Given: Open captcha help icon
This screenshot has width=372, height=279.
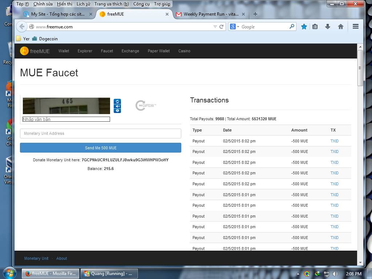Looking at the screenshot, I should click(117, 110).
